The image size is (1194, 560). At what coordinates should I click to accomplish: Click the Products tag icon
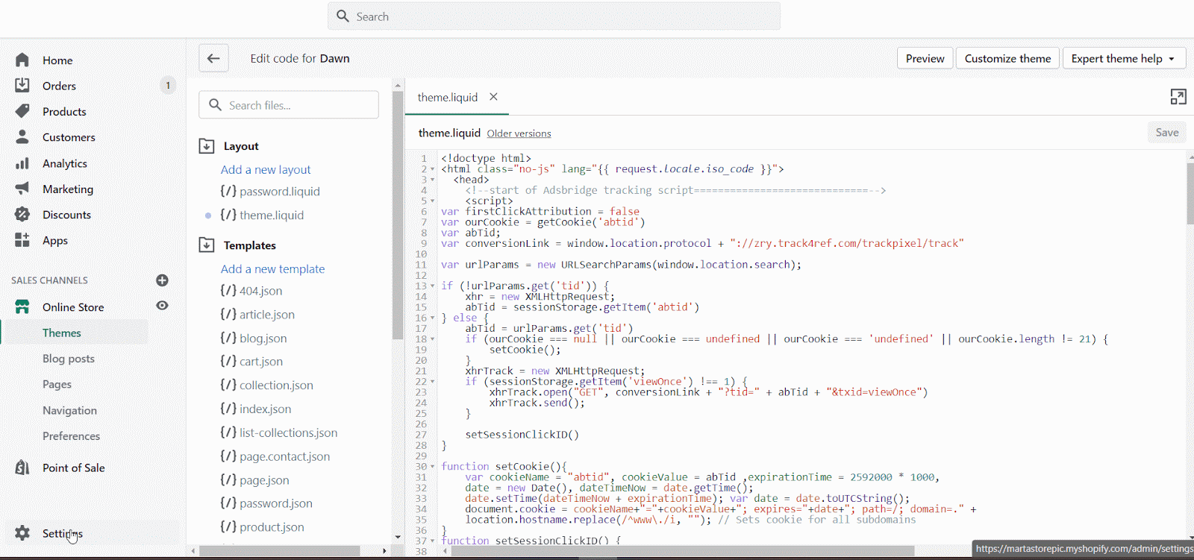pos(22,111)
